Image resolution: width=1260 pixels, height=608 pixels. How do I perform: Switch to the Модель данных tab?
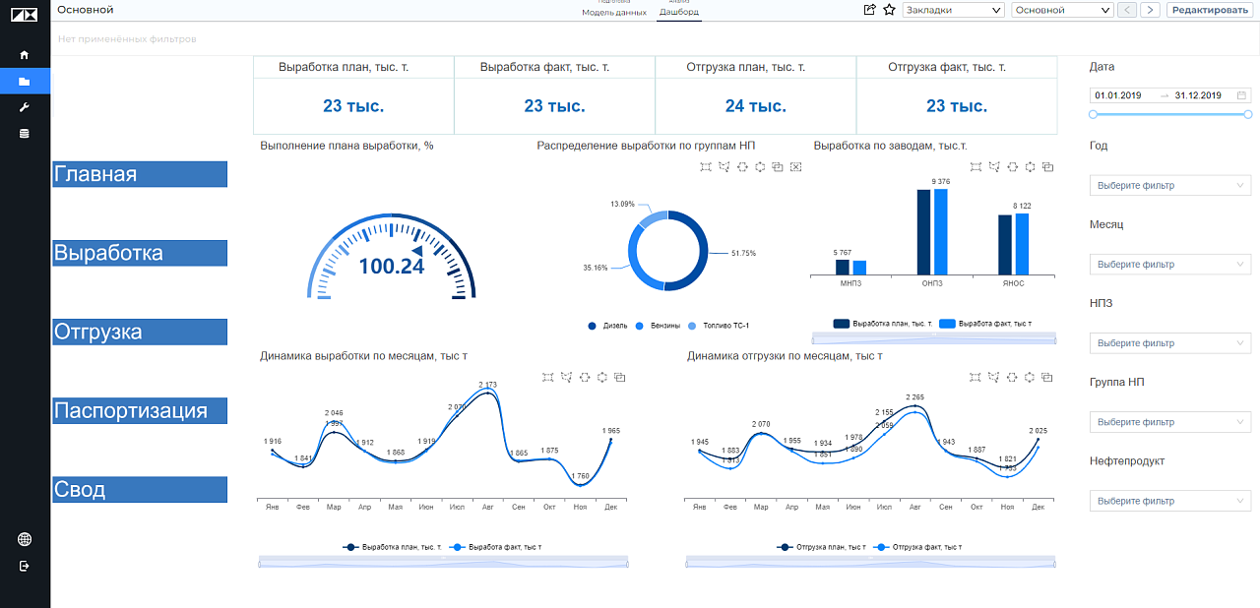pyautogui.click(x=614, y=13)
